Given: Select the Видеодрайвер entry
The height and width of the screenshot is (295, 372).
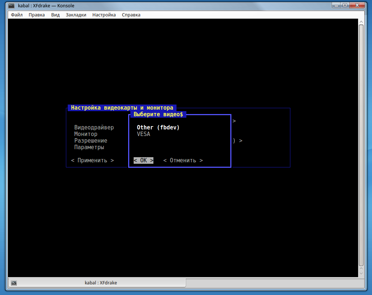Looking at the screenshot, I should pyautogui.click(x=94, y=128).
